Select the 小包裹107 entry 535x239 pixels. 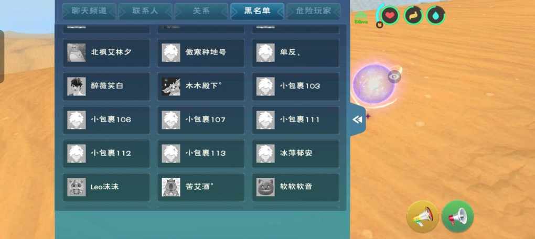pos(201,120)
